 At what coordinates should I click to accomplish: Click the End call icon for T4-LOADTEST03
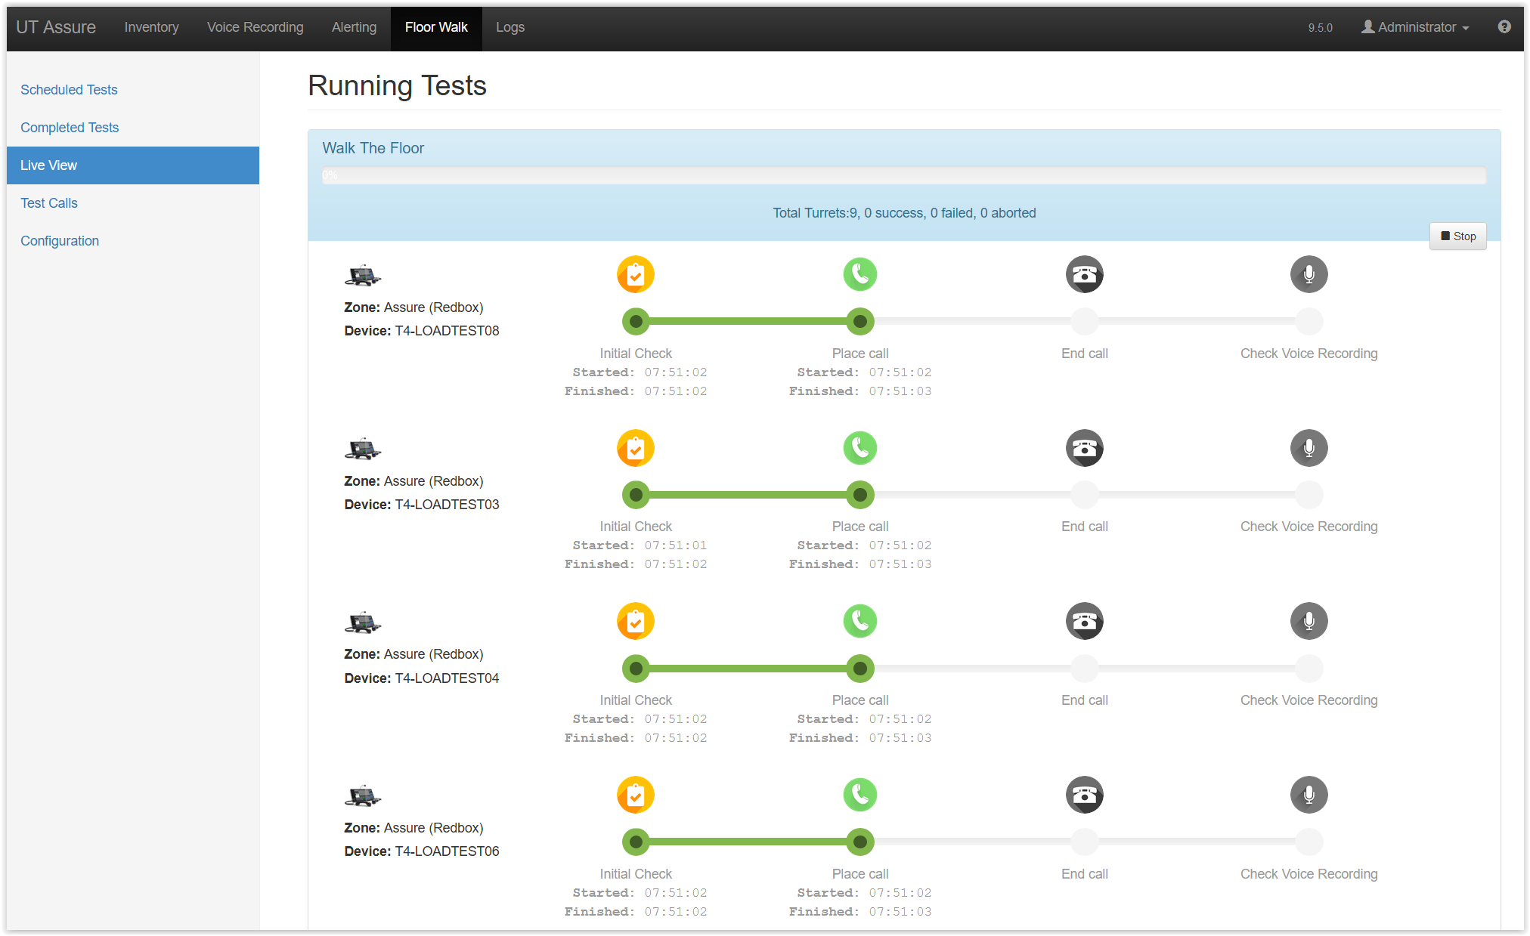pyautogui.click(x=1085, y=448)
